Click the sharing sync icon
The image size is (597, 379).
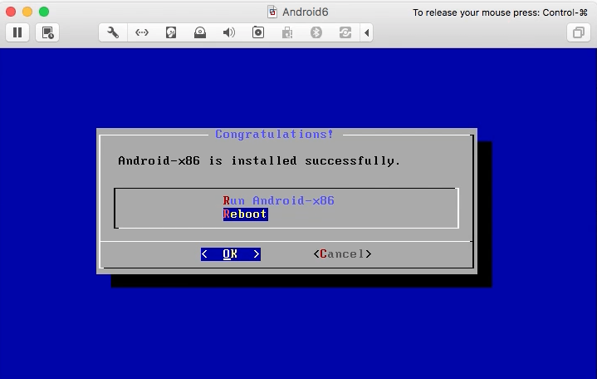tap(345, 32)
